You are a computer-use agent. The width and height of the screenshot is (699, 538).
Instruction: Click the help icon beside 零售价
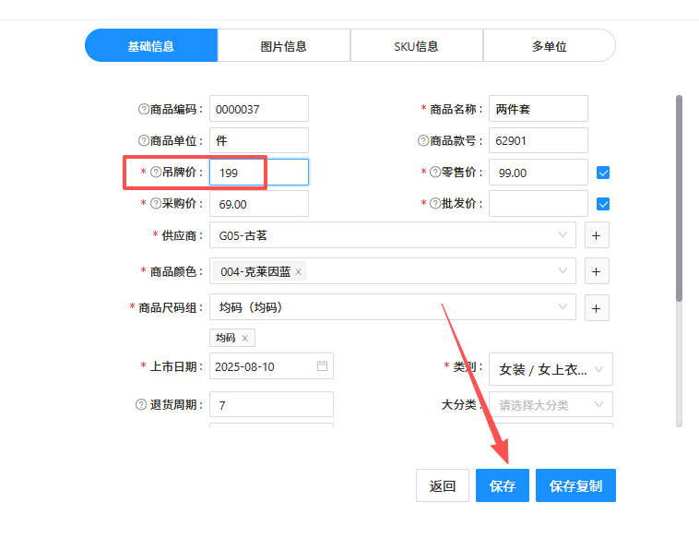click(435, 172)
